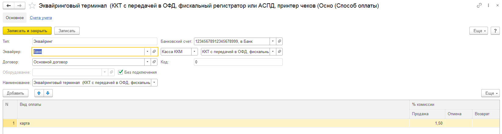The width and height of the screenshot is (502, 134).
Task: Open the top Еще menu
Action: pyautogui.click(x=479, y=31)
